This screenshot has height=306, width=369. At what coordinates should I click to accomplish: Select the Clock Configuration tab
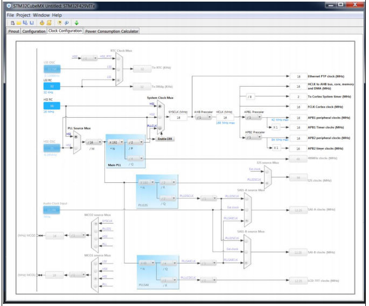pyautogui.click(x=65, y=31)
